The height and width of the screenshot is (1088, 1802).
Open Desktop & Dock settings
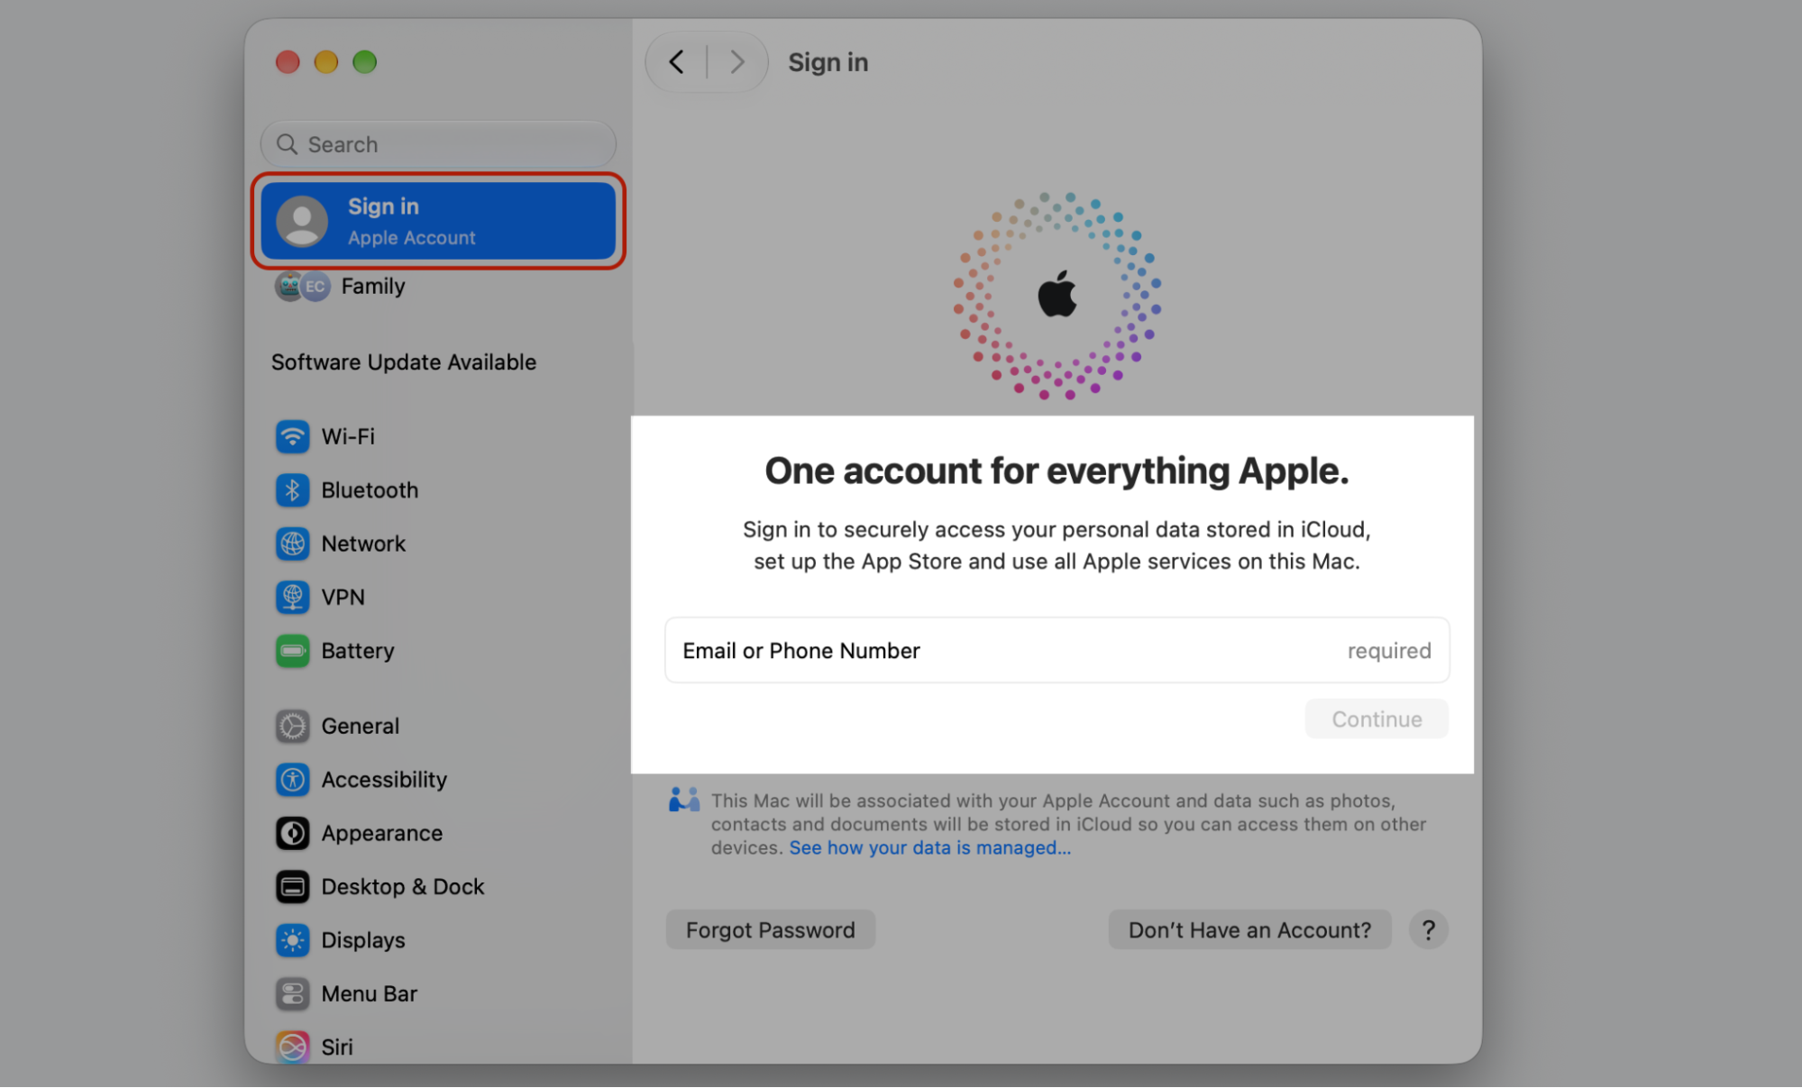[x=438, y=887]
